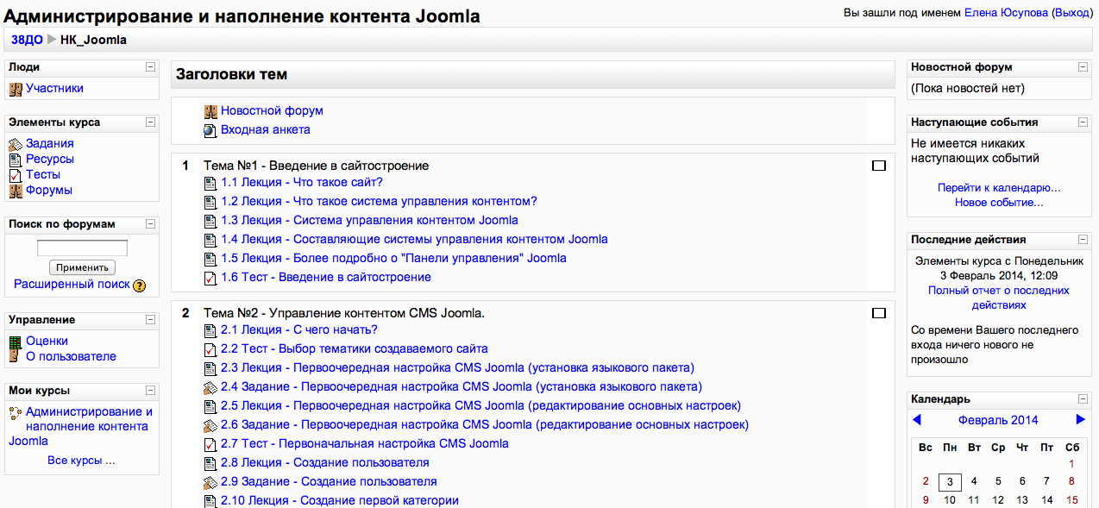The image size is (1099, 508).
Task: Open Оценки link in Управление
Action: (x=47, y=341)
